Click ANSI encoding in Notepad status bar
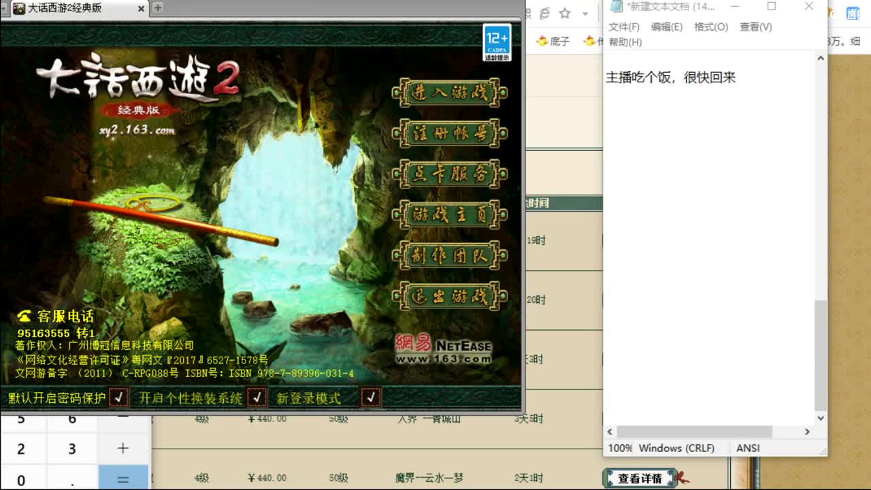 click(748, 448)
